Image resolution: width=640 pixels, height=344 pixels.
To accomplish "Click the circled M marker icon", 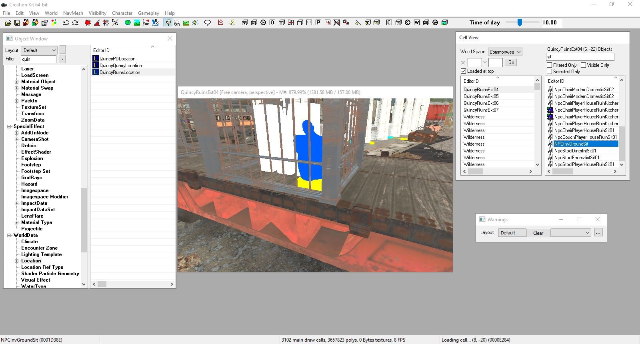I will [263, 23].
